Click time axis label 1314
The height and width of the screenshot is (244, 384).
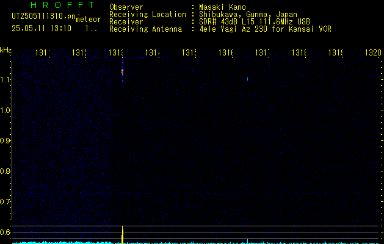153,52
